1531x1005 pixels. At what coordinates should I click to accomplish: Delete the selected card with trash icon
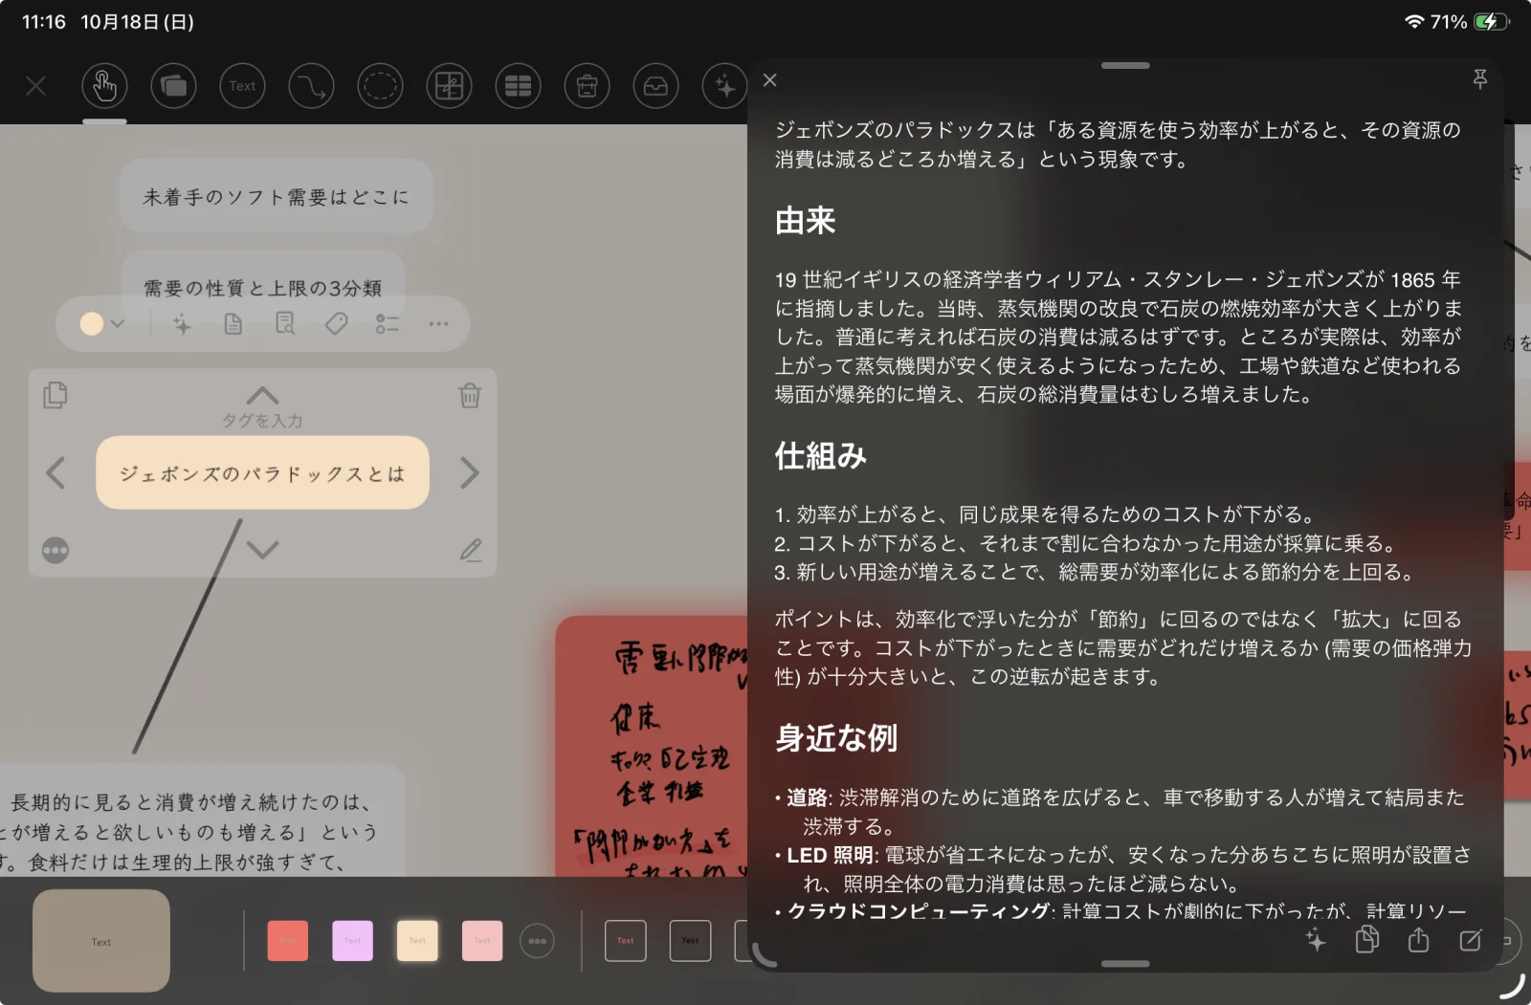470,395
